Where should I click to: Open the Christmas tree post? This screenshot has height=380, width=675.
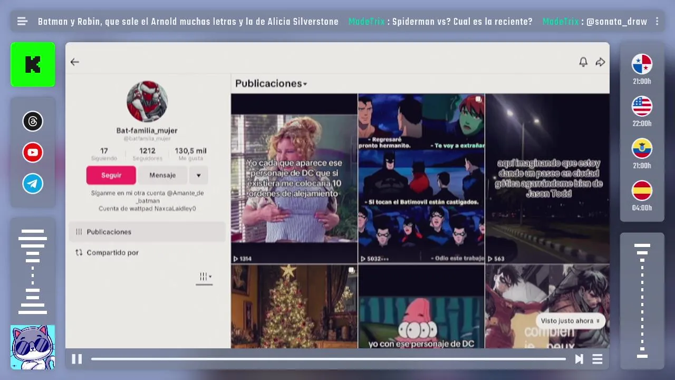click(x=294, y=307)
